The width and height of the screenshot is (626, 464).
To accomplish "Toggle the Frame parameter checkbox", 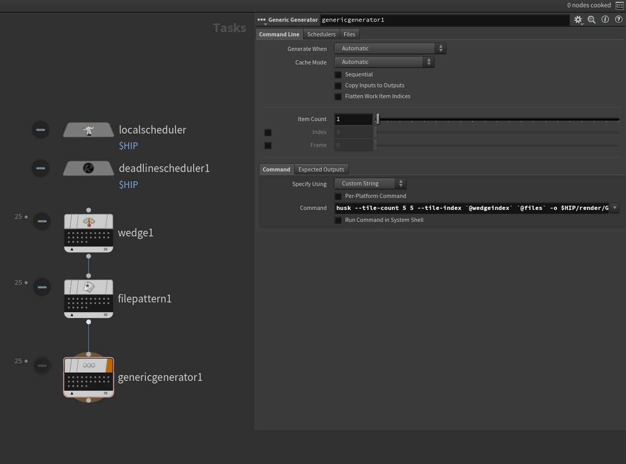I will [x=268, y=145].
